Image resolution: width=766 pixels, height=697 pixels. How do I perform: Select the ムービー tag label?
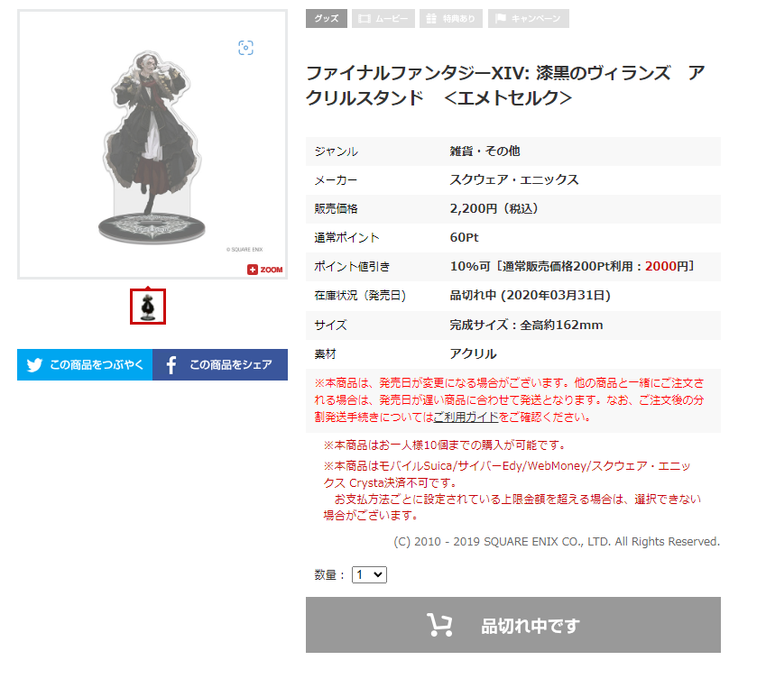click(392, 19)
